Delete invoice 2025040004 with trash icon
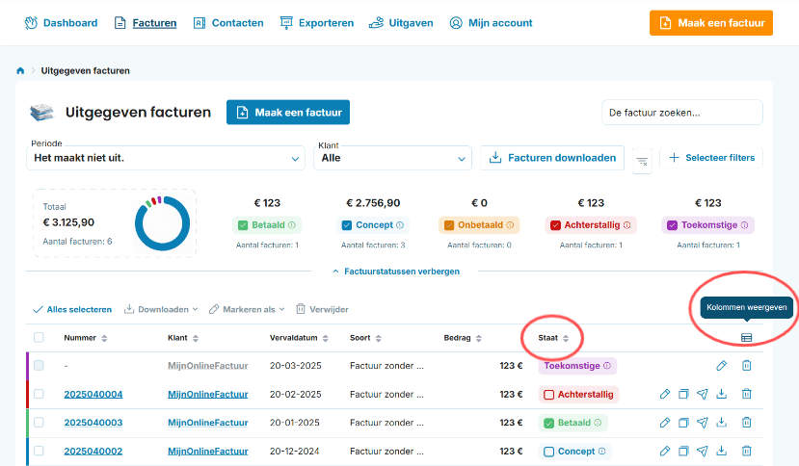The image size is (799, 466). 747,394
